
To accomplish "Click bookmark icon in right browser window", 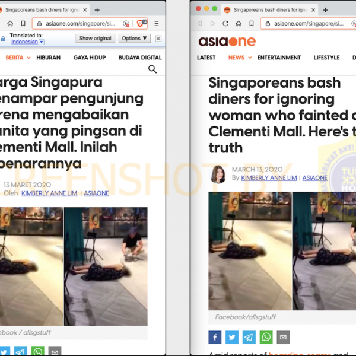I will [252, 23].
